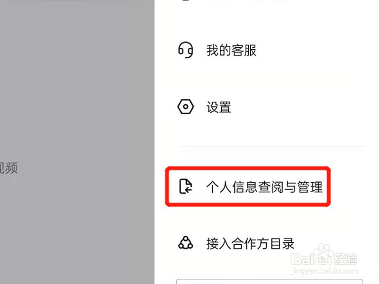Click the outlined button at drawer bottom
Viewport: 379px width, 284px height.
coord(270,282)
